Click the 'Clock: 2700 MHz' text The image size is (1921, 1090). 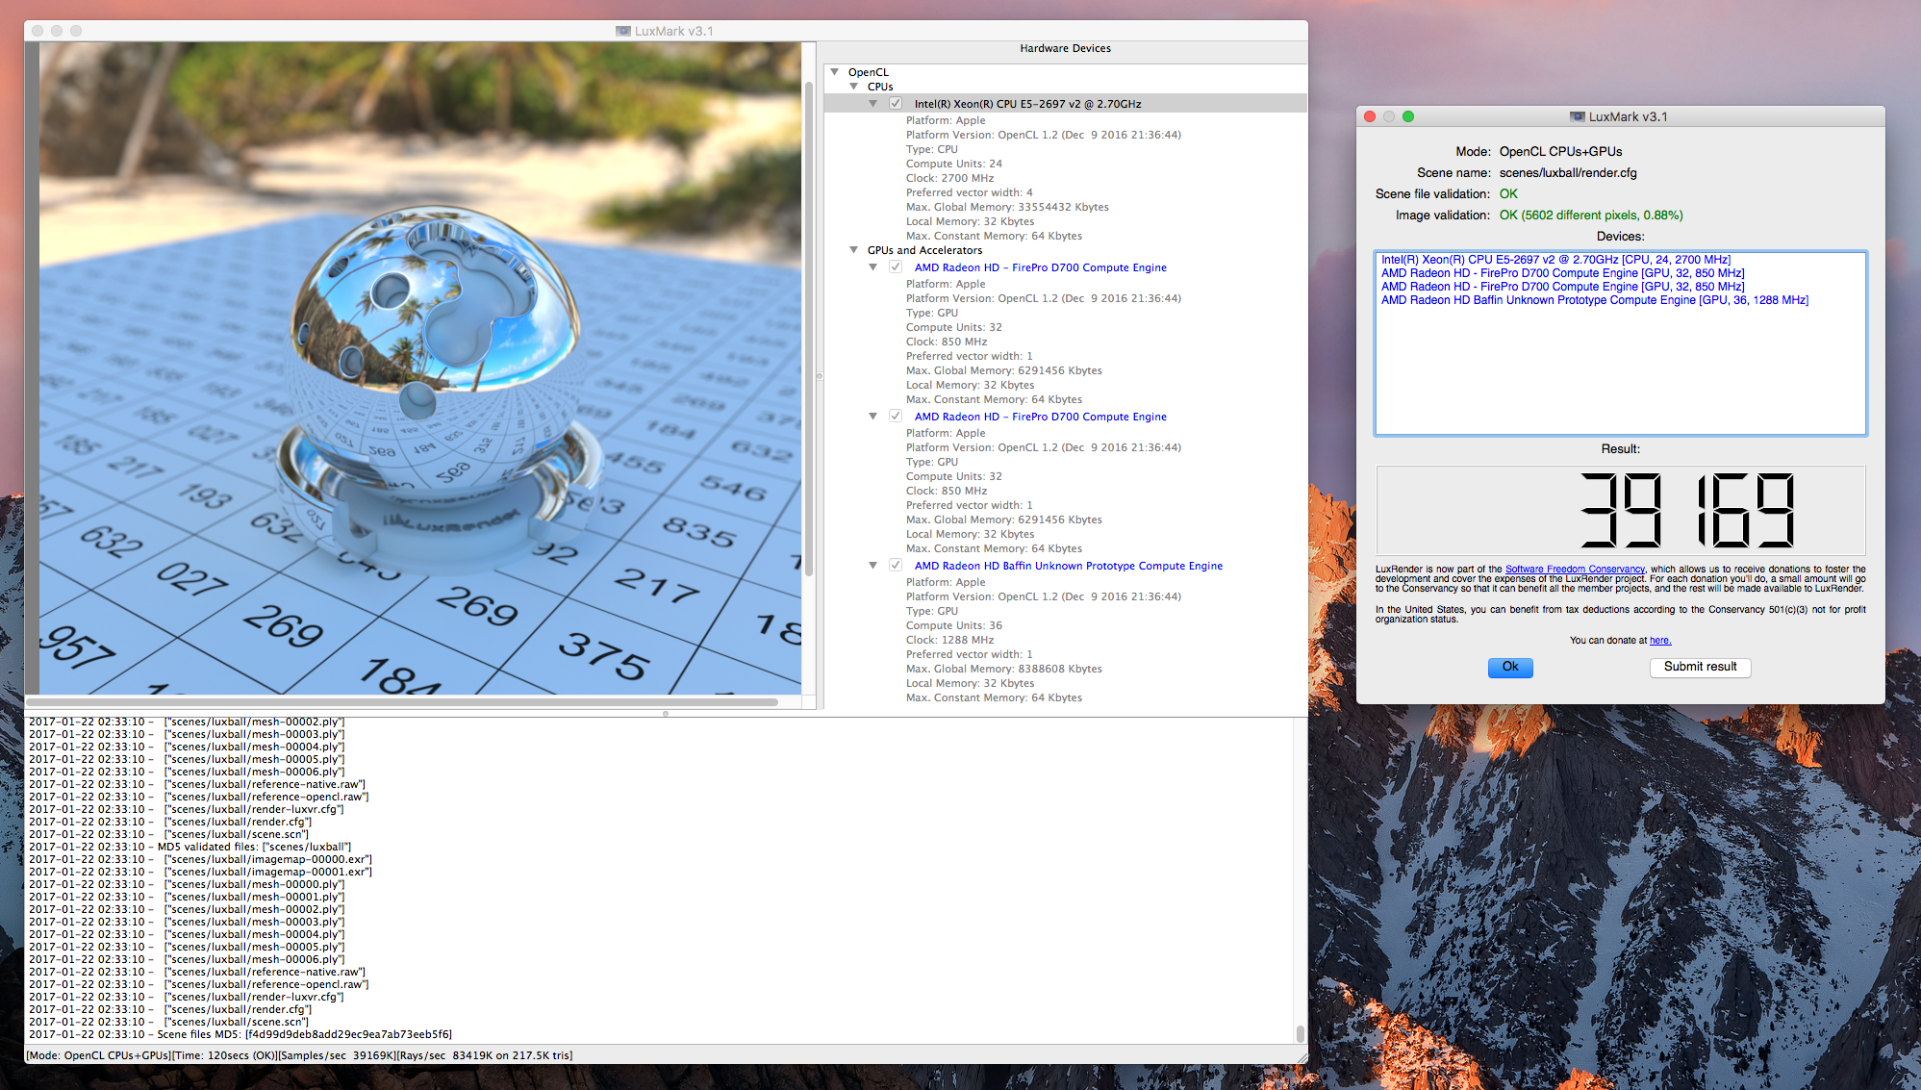coord(949,178)
